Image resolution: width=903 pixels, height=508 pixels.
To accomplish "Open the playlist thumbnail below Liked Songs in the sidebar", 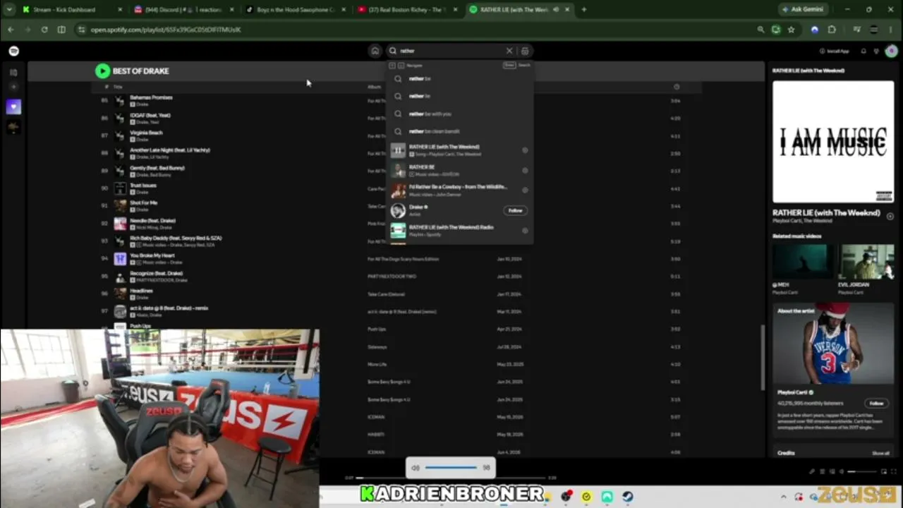I will [13, 127].
